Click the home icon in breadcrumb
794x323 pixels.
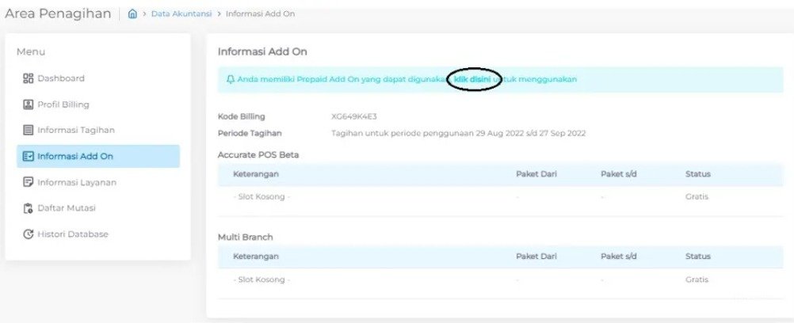(x=132, y=14)
